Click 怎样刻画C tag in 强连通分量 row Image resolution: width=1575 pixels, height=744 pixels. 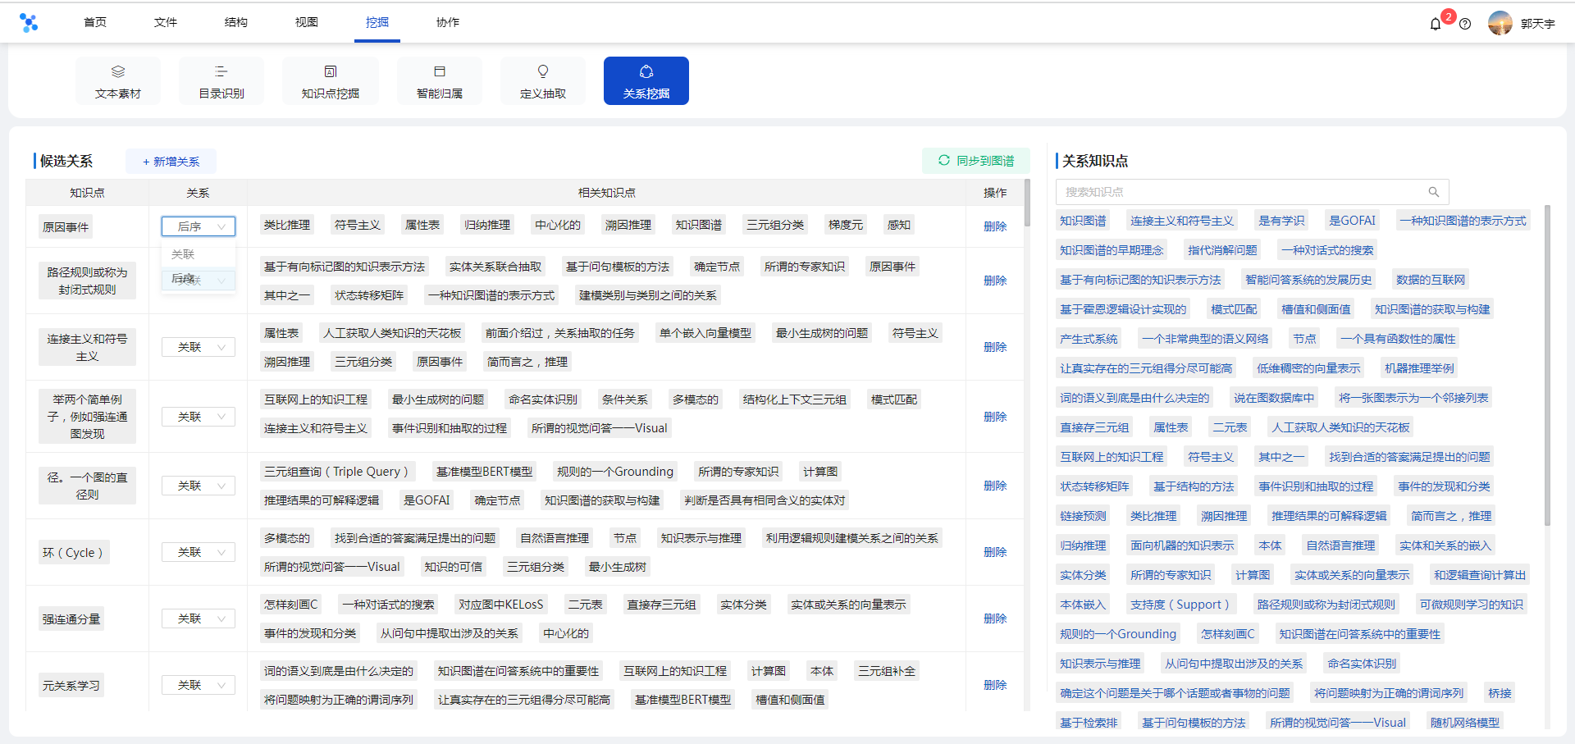(290, 605)
